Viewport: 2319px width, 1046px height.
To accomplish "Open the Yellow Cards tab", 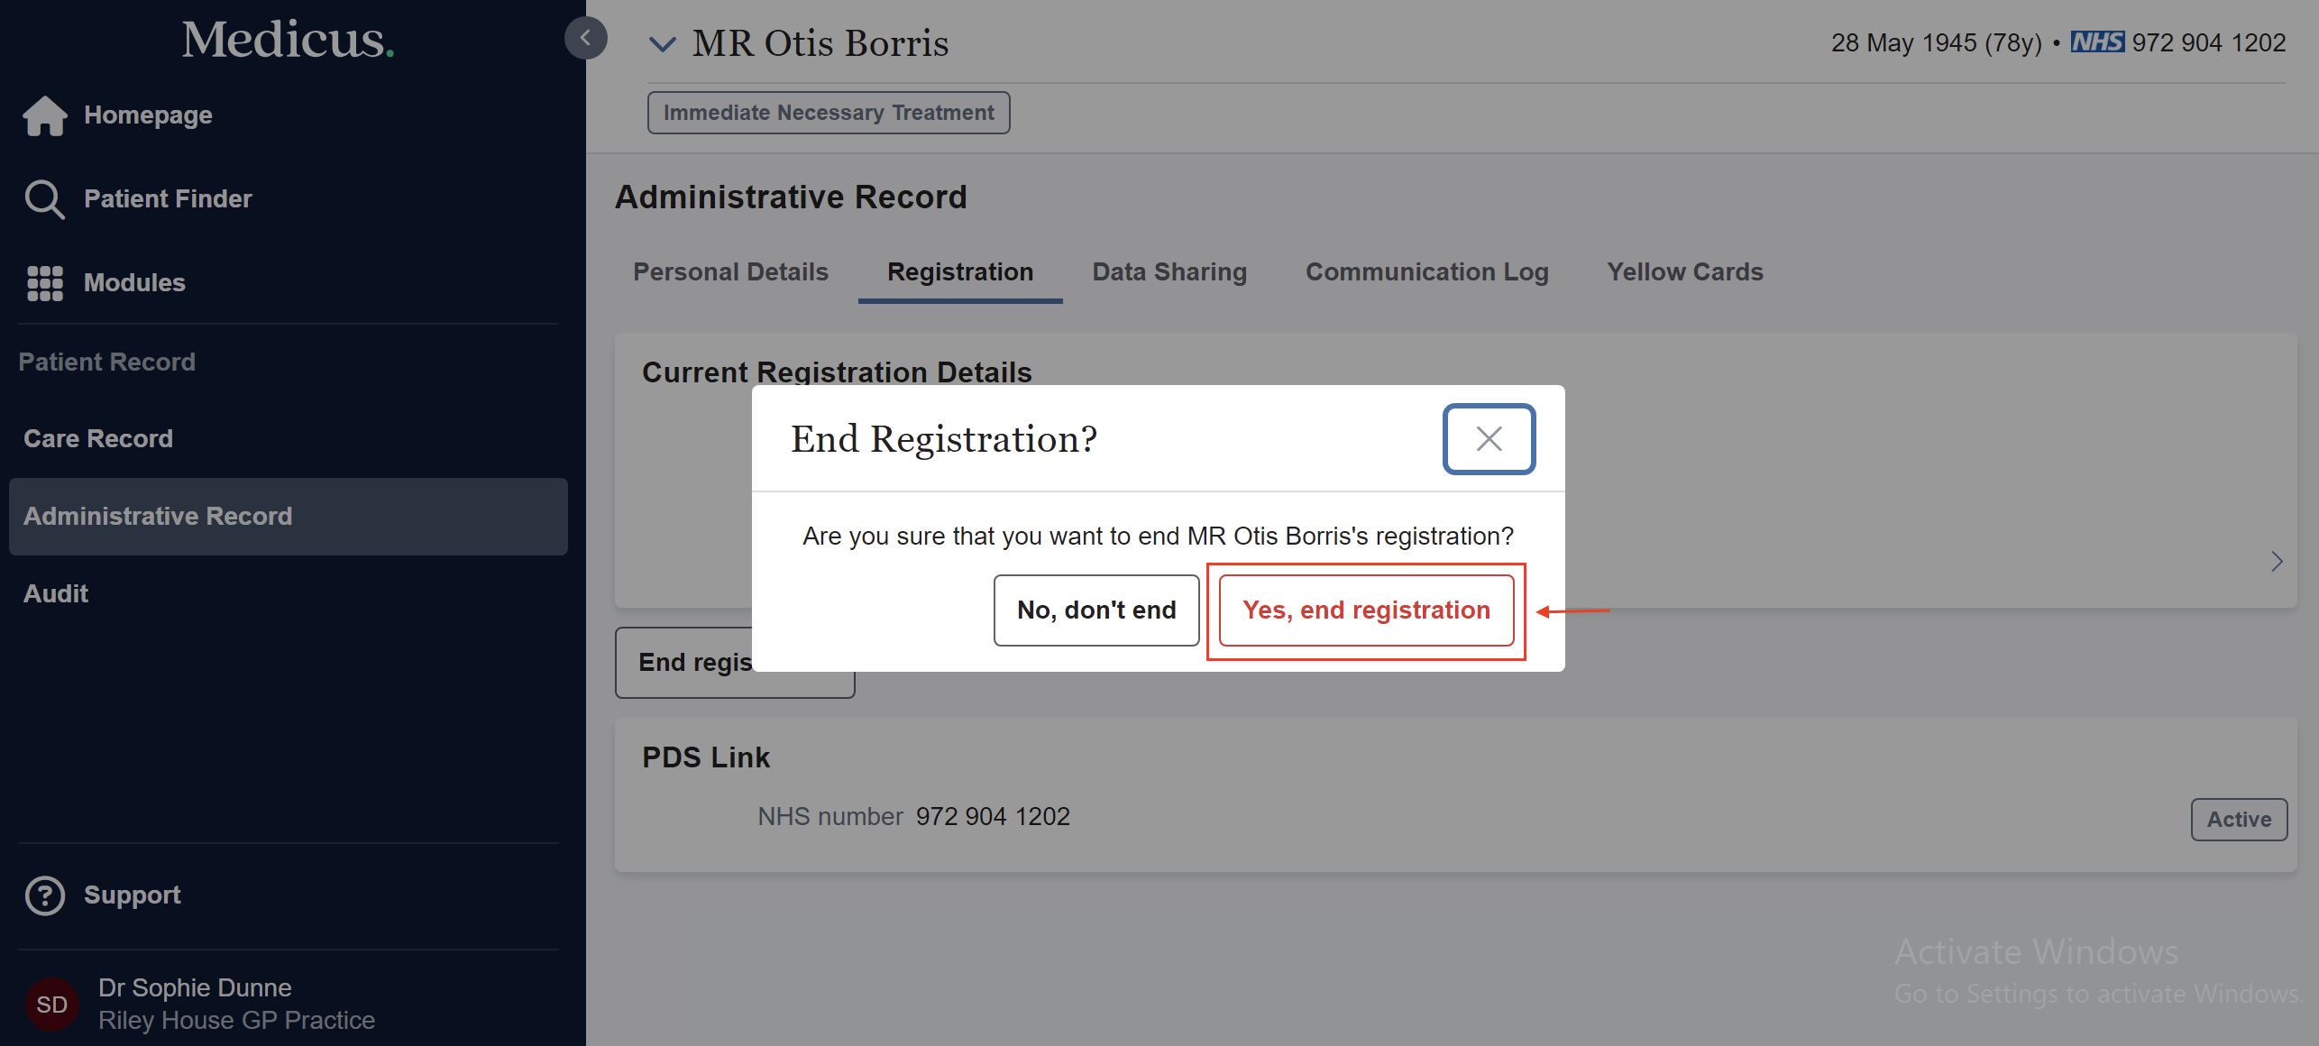I will tap(1684, 271).
